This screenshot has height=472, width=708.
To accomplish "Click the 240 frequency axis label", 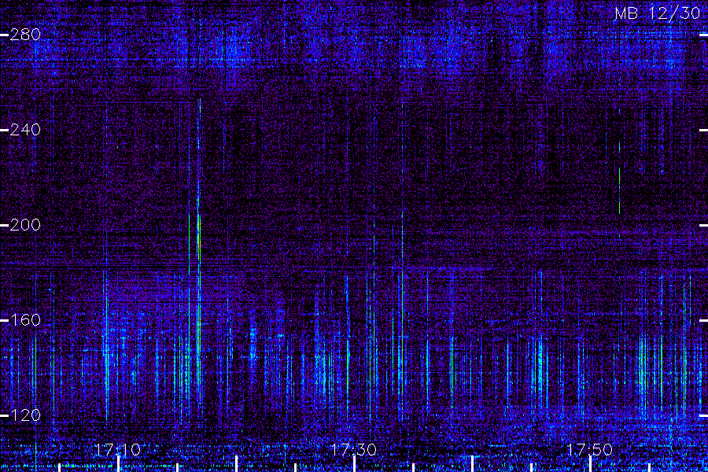I will tap(25, 130).
